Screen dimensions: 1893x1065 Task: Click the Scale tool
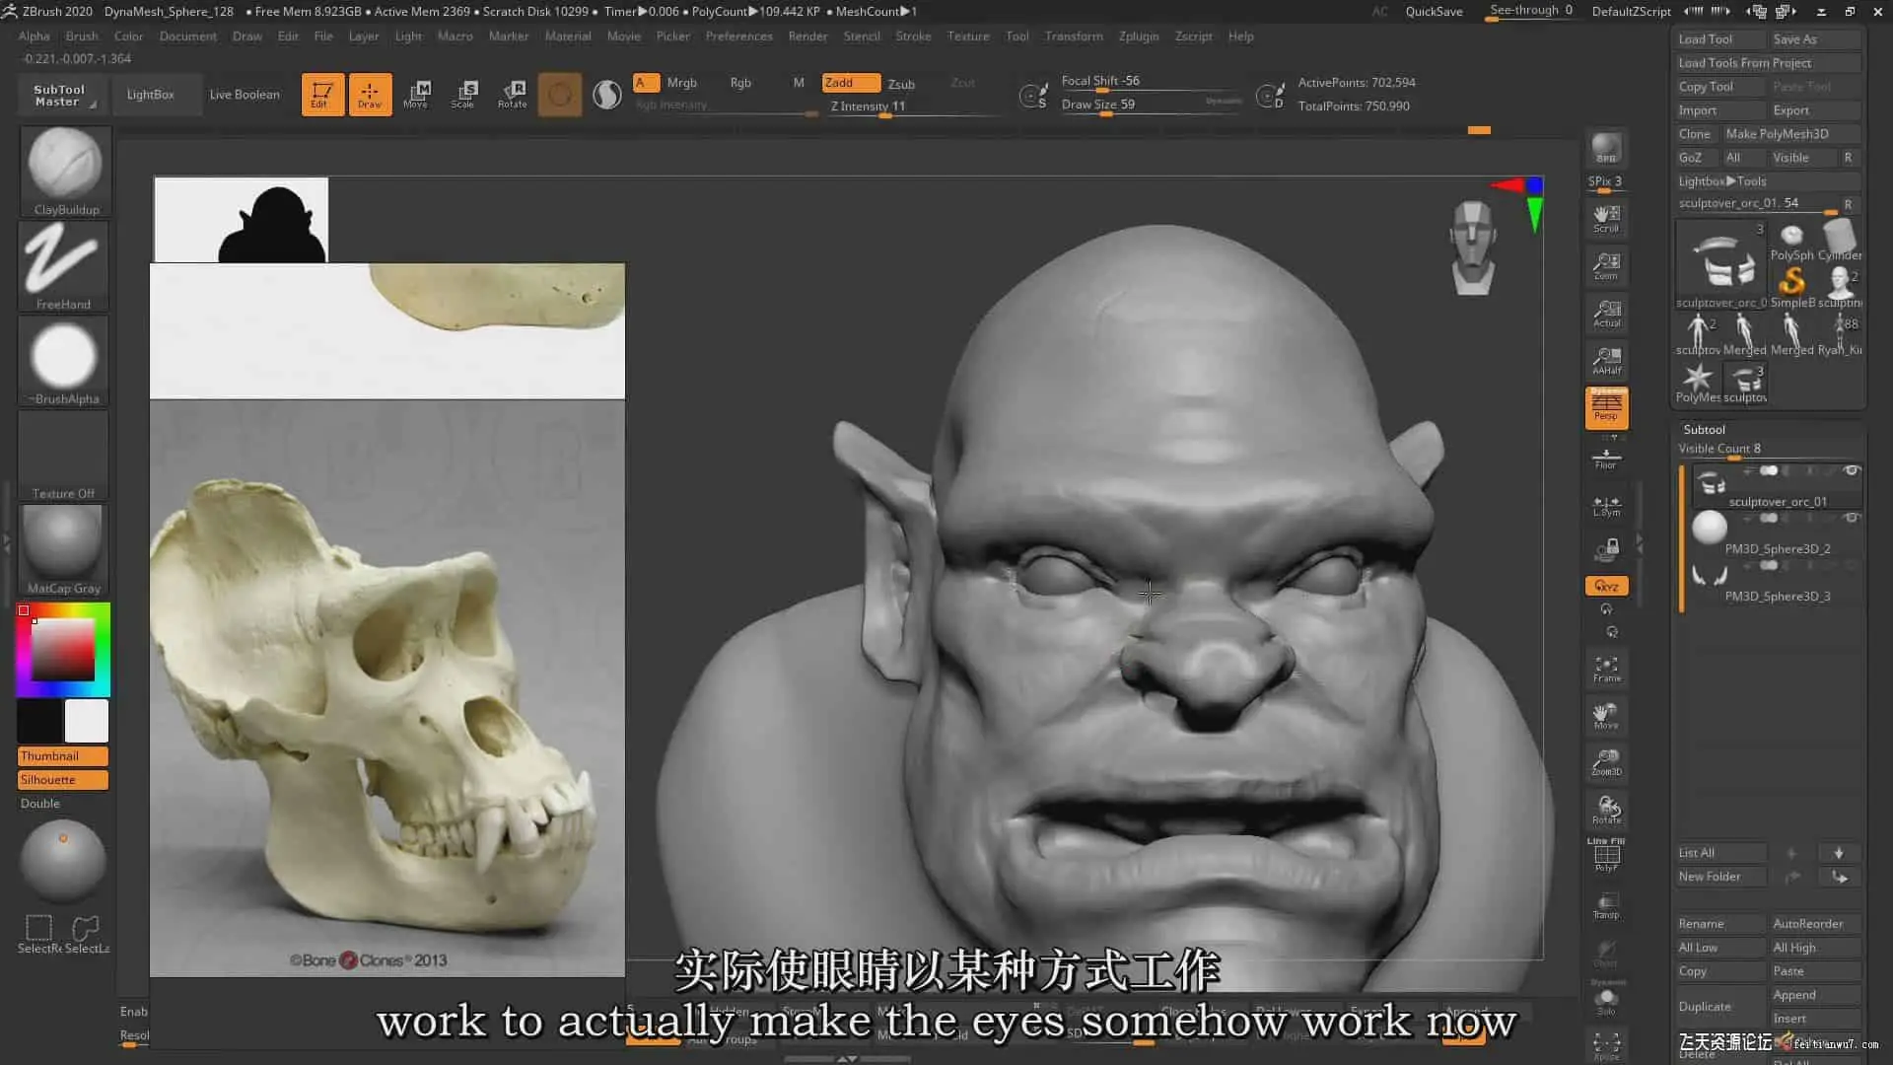point(464,94)
